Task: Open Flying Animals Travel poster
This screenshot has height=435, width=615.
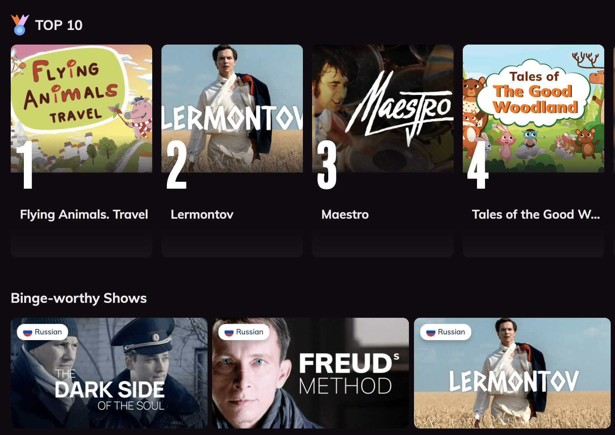Action: (x=81, y=108)
